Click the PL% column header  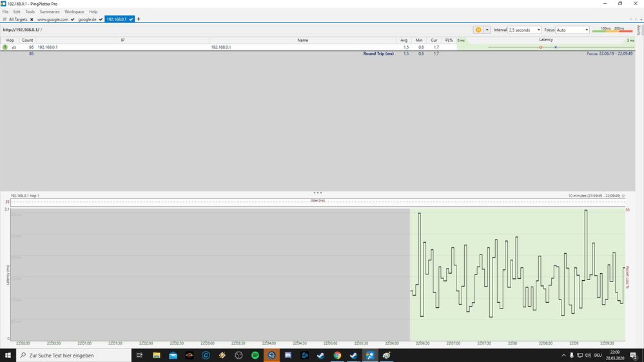449,40
